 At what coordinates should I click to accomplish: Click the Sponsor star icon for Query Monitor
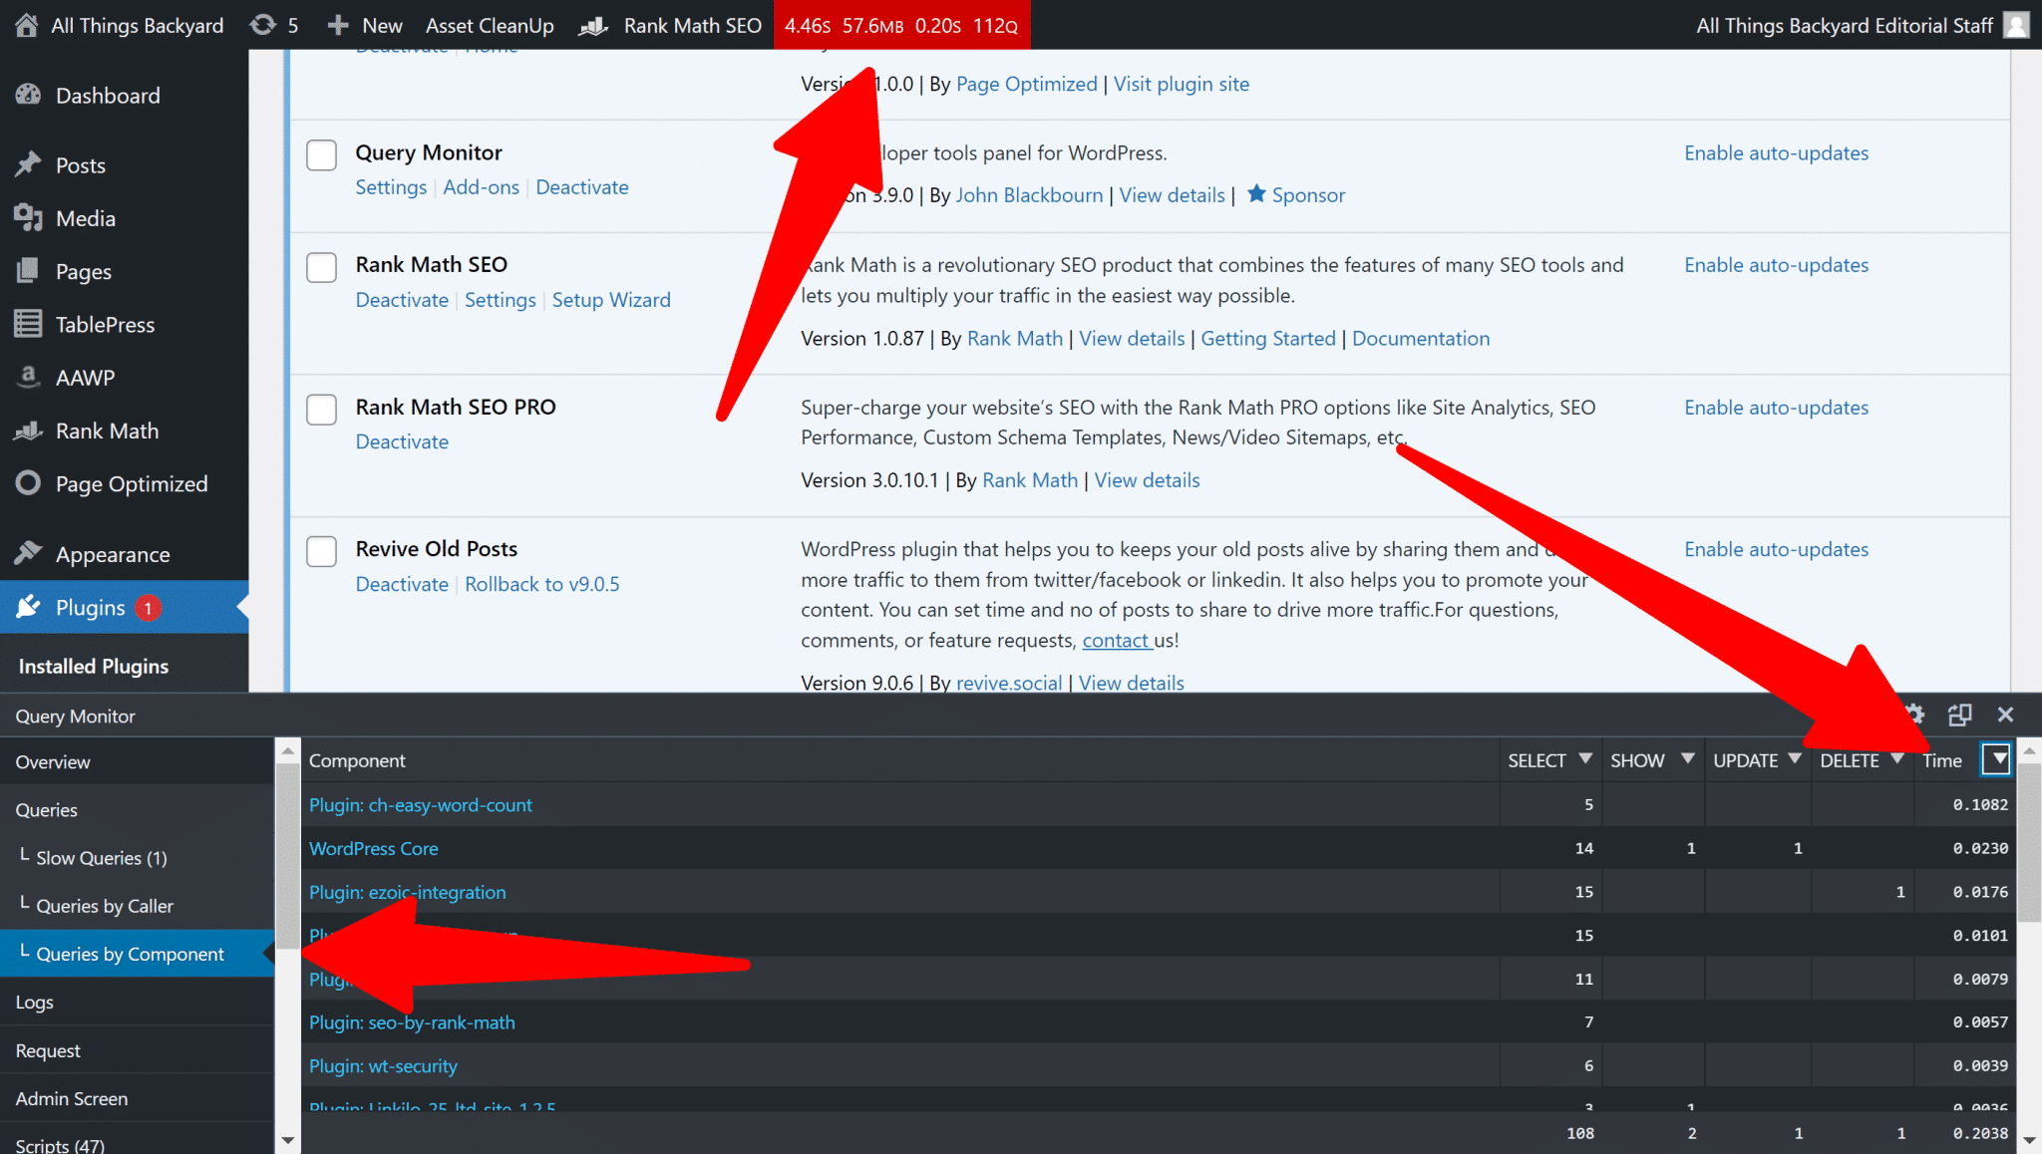(x=1256, y=194)
